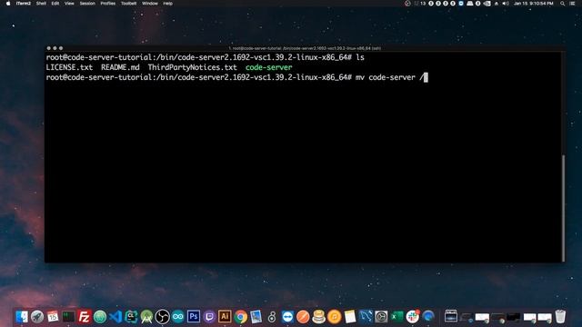Click green code-server file in listing

coord(269,67)
